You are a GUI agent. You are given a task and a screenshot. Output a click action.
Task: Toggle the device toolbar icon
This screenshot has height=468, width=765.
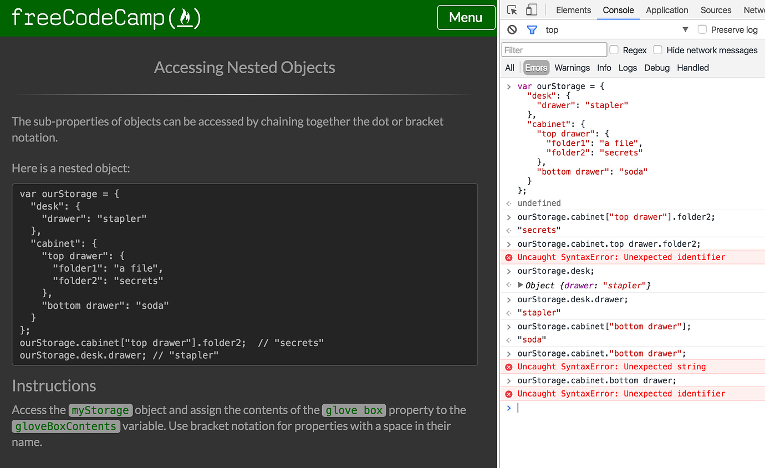(x=531, y=9)
